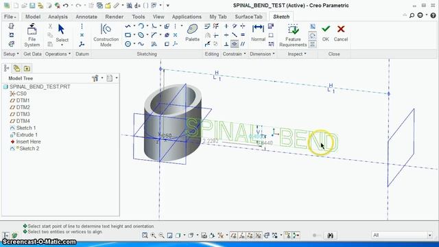
Task: Apply the Perpendicular constraint
Action: (226, 44)
